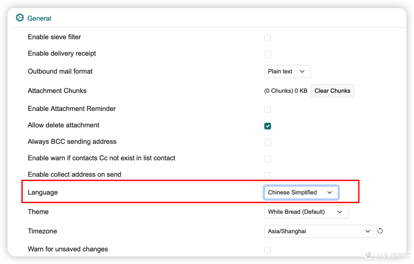Click the Clear Chunks button

332,91
